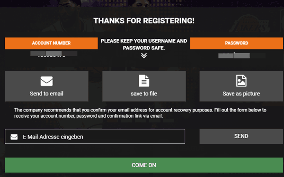The height and width of the screenshot is (177, 284).
Task: Click the email recovery recommendation paragraph
Action: 141,113
